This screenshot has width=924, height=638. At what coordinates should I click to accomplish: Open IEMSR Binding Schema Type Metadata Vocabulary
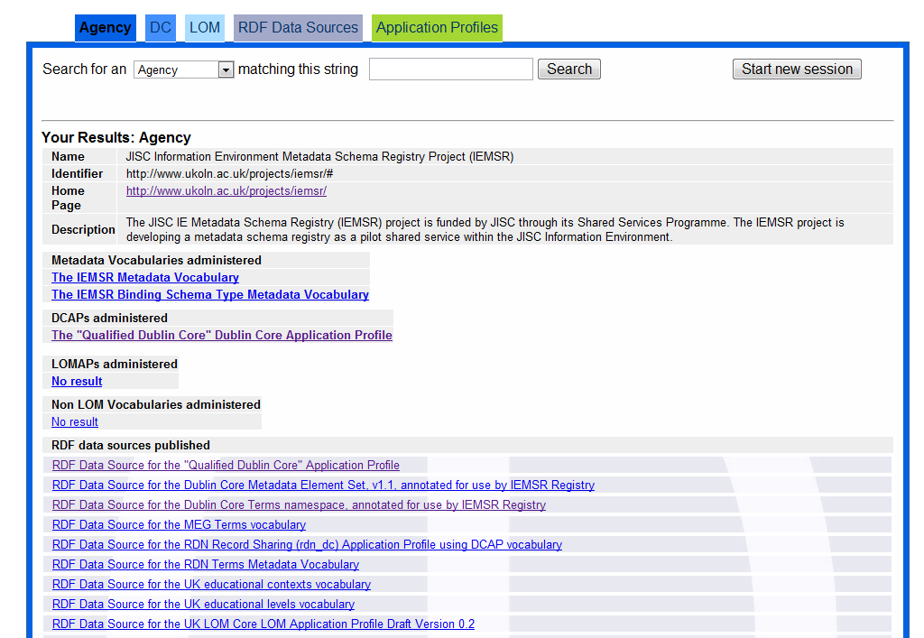tap(209, 294)
